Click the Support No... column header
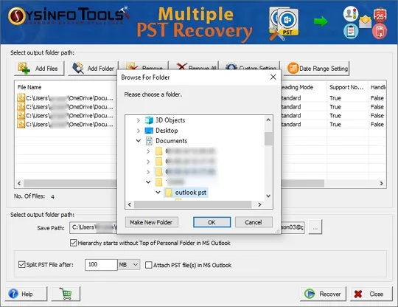The image size is (398, 307). pyautogui.click(x=346, y=87)
